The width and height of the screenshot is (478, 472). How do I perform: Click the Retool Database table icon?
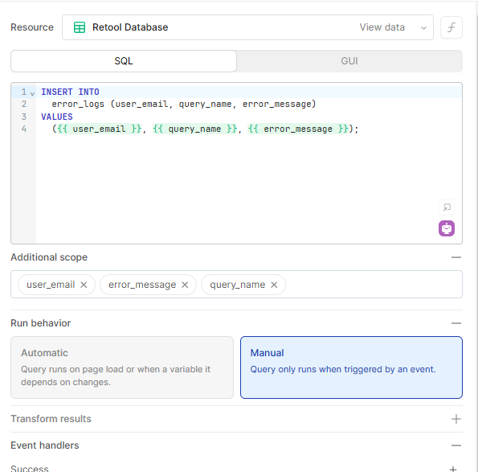click(x=80, y=27)
